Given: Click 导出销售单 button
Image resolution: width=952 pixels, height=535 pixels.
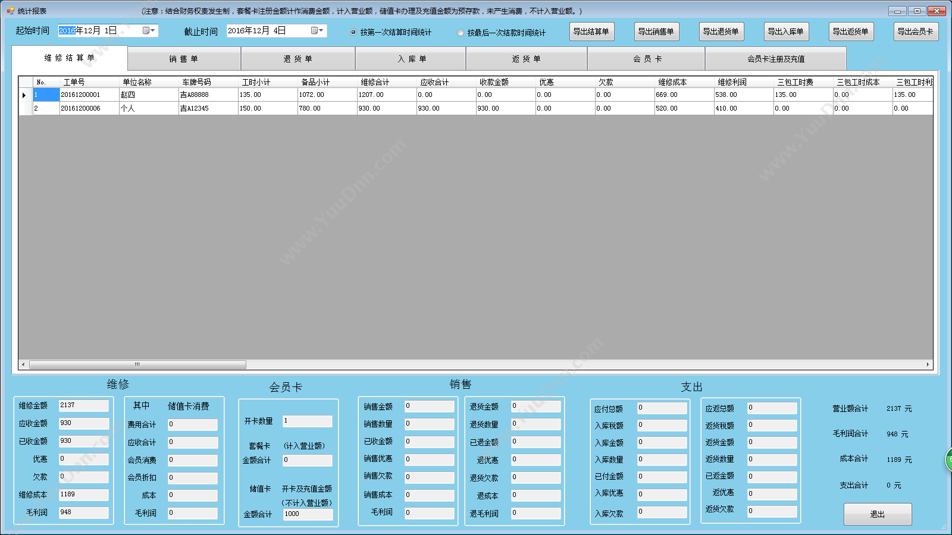Looking at the screenshot, I should (x=656, y=32).
